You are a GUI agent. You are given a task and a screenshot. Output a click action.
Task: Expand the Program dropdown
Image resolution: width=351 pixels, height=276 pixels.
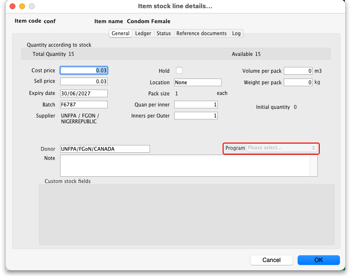(x=281, y=148)
